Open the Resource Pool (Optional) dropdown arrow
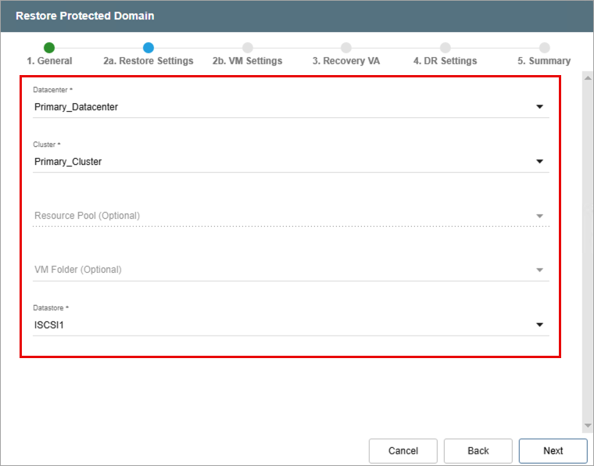 pos(539,216)
